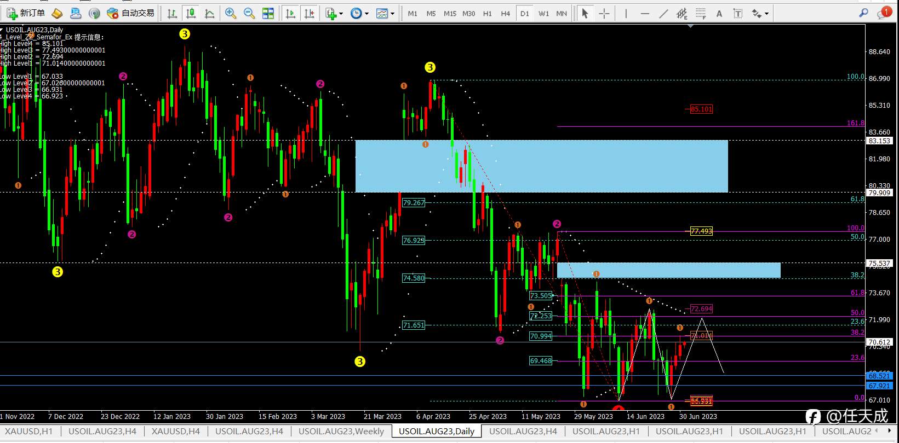
Task: Zoom out of the chart
Action: click(249, 13)
